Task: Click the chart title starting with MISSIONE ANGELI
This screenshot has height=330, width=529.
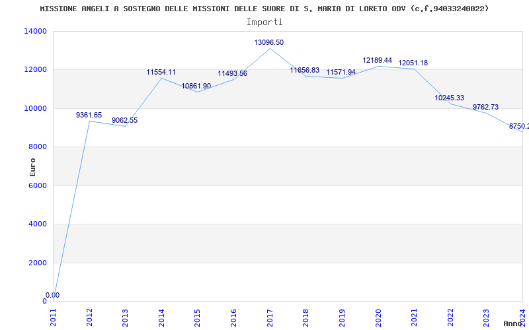Action: click(264, 9)
